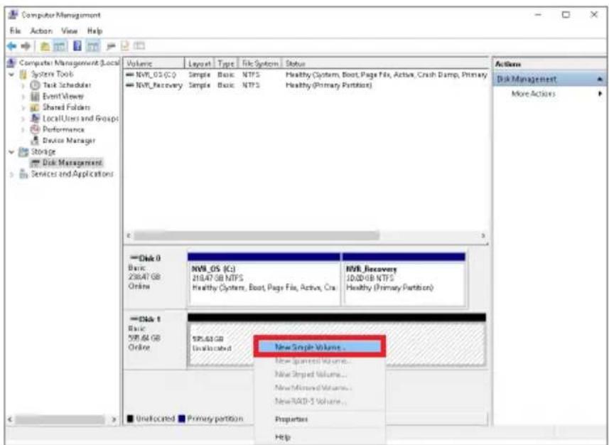This screenshot has height=445, width=609.
Task: Open the Action menu
Action: click(41, 31)
